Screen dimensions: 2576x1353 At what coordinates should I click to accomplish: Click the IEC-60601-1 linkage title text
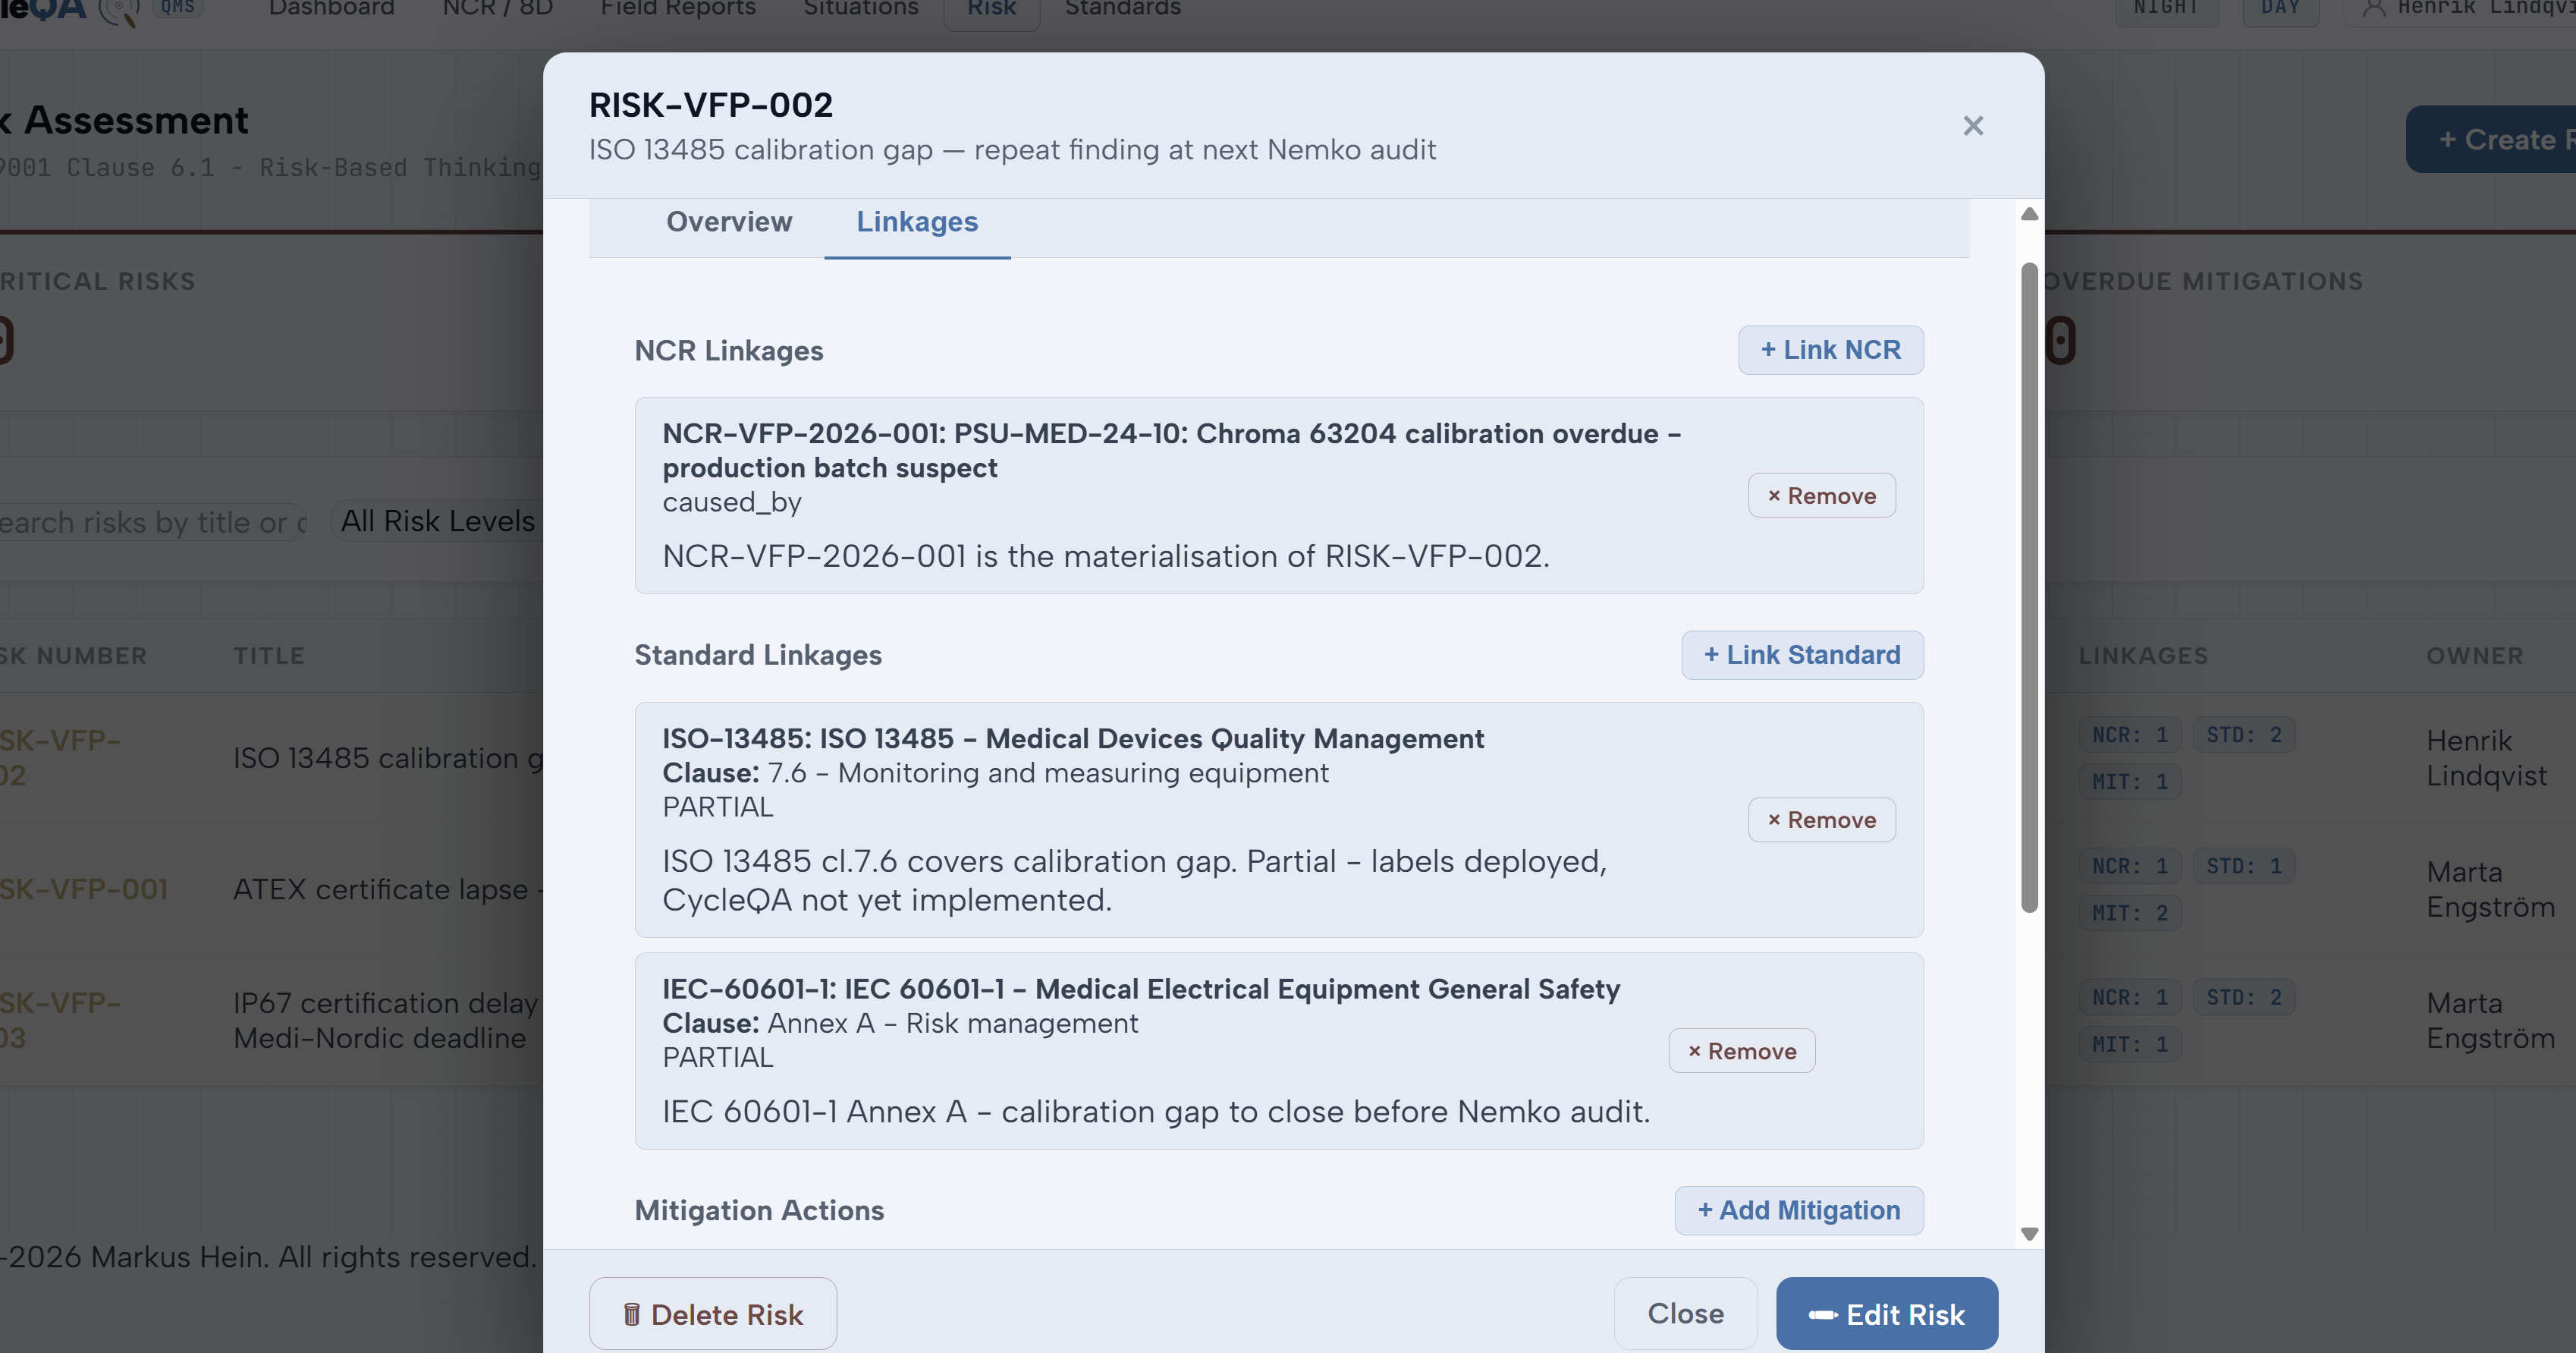[x=1141, y=989]
